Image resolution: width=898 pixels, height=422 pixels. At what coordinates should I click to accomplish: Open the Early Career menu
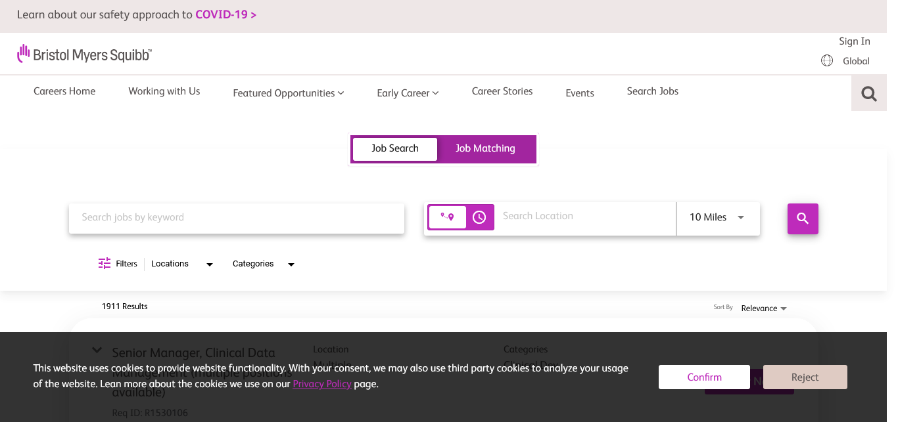[x=407, y=93]
